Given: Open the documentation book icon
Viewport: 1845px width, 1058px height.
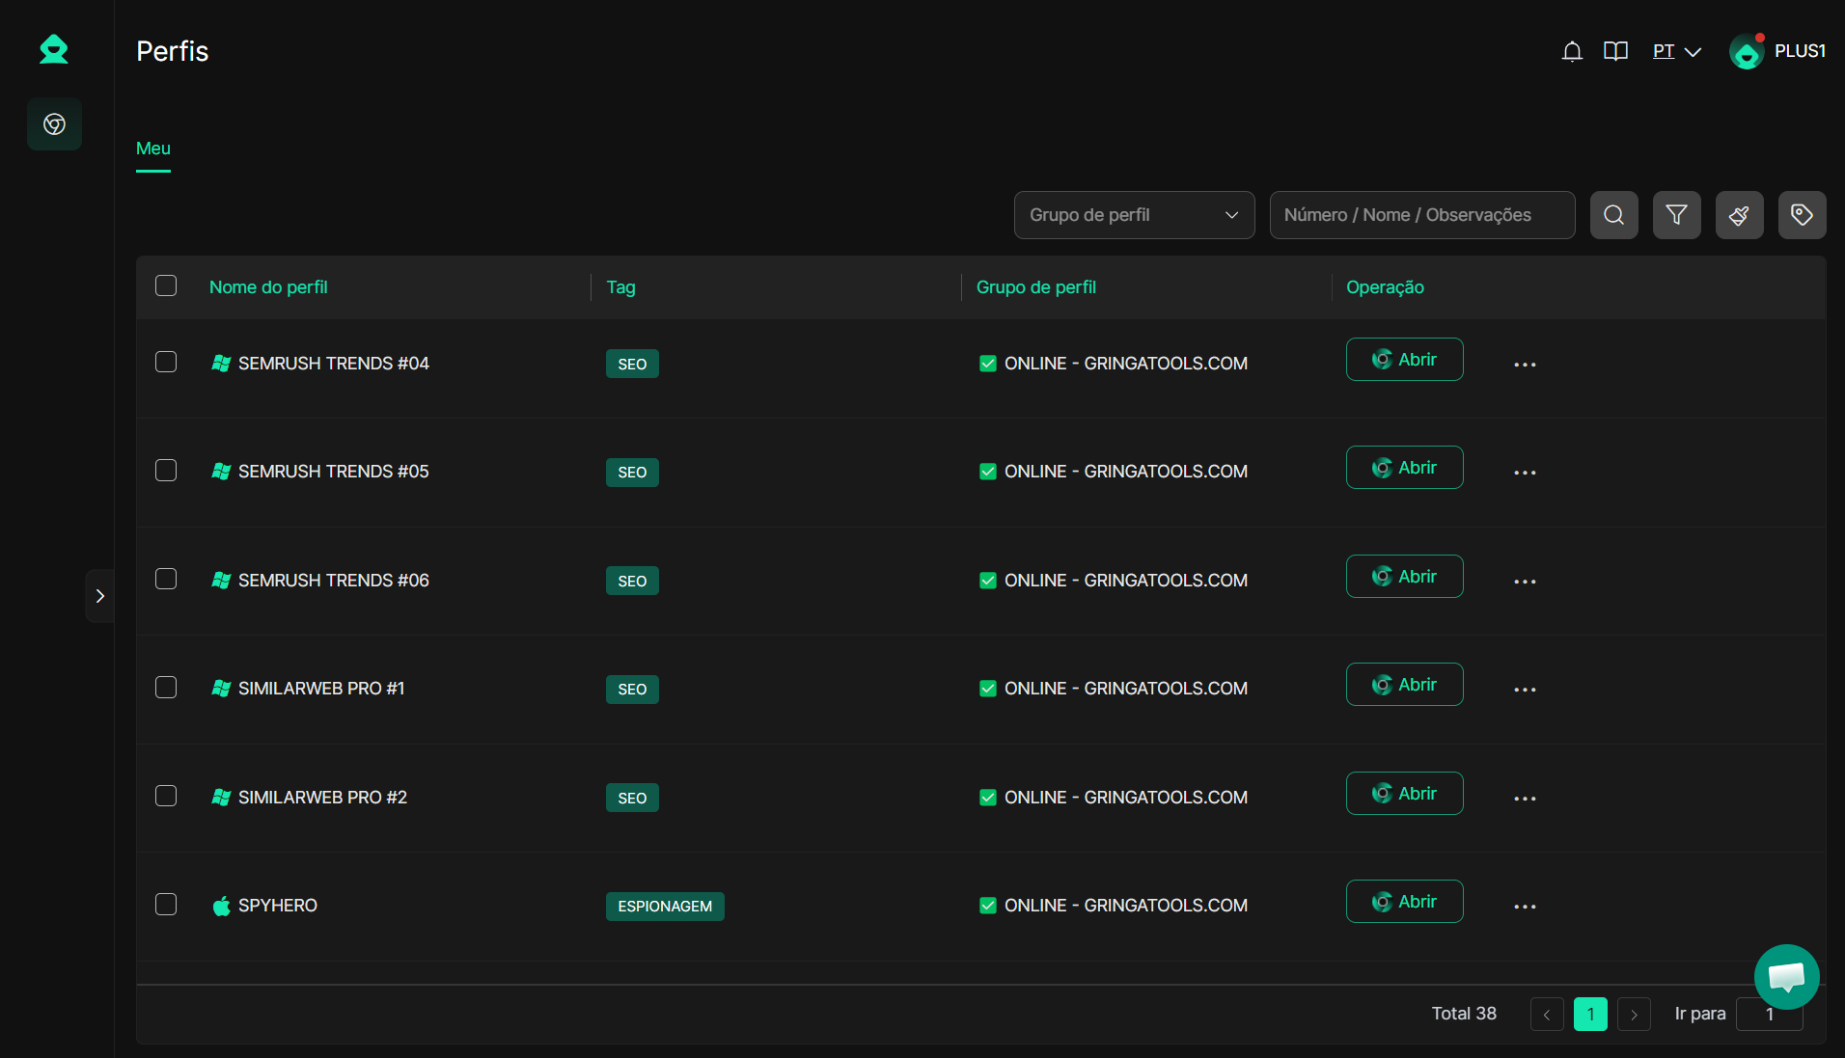Looking at the screenshot, I should pyautogui.click(x=1615, y=51).
